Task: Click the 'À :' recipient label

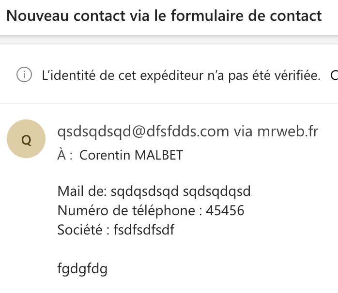Action: 65,155
